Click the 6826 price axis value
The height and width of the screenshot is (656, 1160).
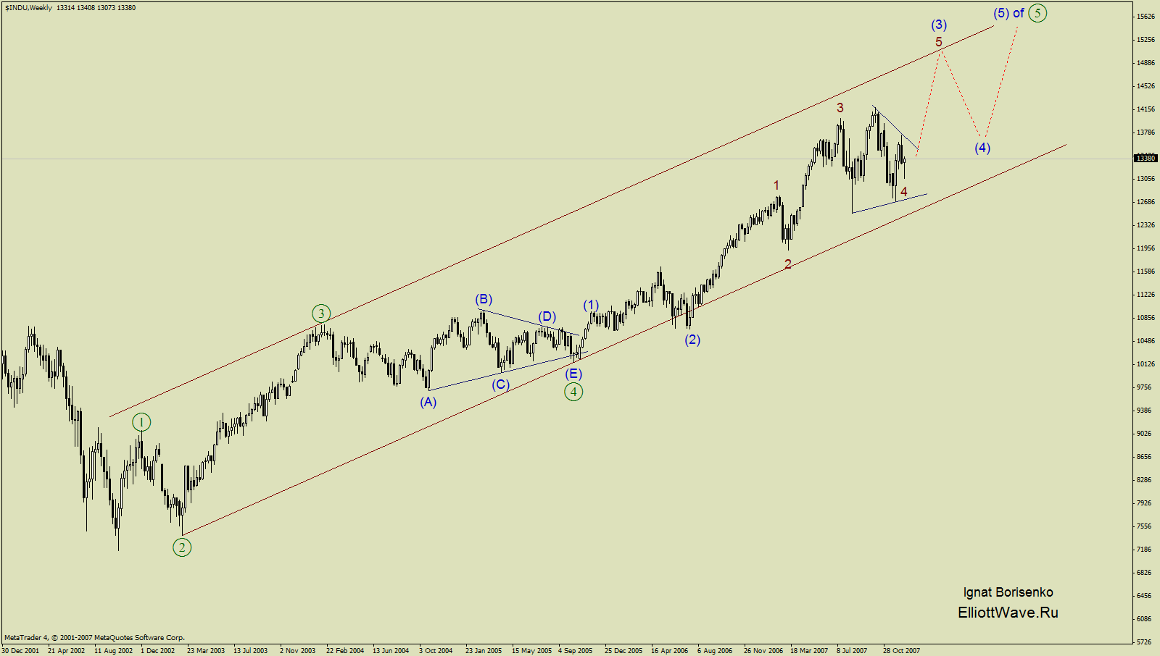coord(1145,573)
